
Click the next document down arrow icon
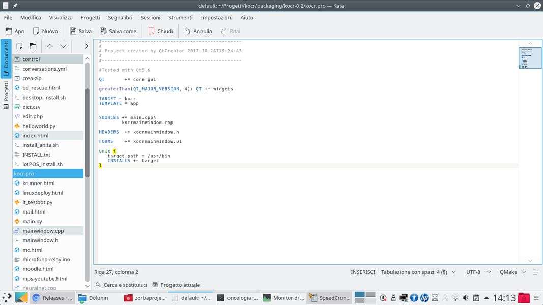pos(63,46)
